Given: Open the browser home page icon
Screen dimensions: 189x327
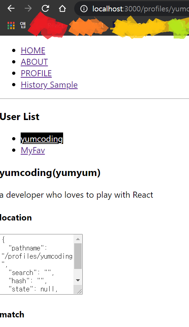Looking at the screenshot, I should click(x=62, y=8).
